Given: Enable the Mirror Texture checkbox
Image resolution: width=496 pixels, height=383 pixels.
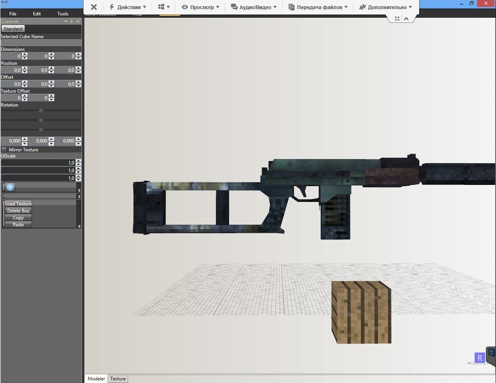Looking at the screenshot, I should coord(3,150).
